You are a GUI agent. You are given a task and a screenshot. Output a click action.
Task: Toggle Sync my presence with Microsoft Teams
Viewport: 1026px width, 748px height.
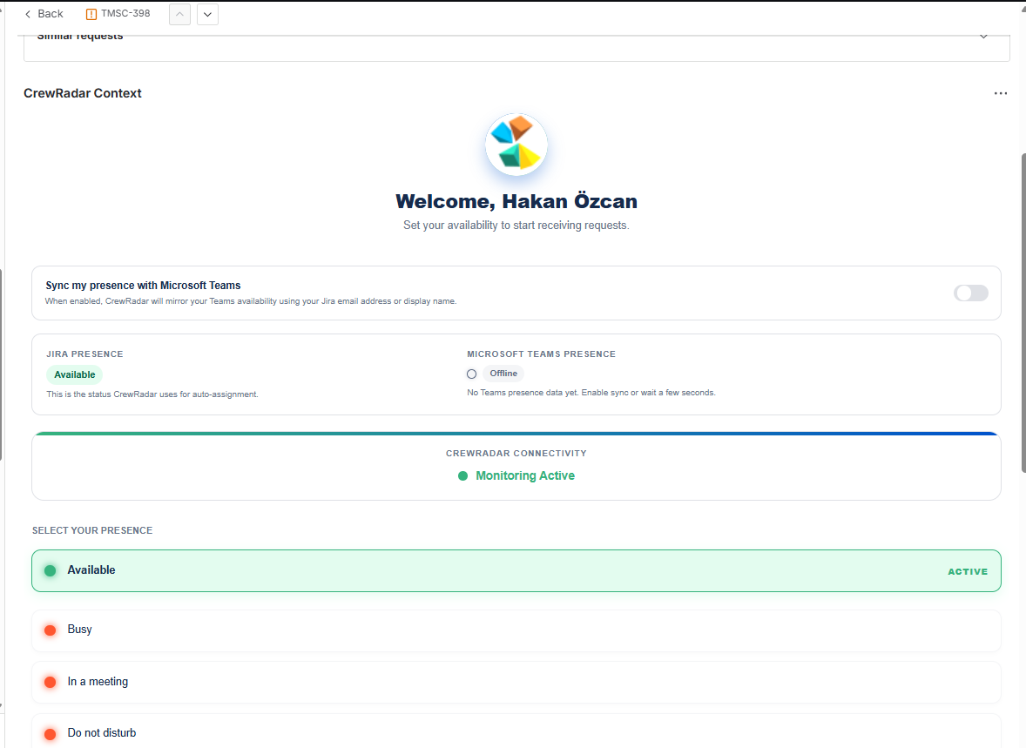970,293
